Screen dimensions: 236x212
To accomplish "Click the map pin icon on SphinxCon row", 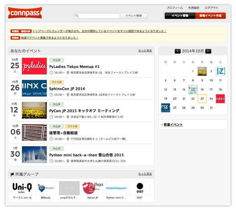I will tap(68, 95).
